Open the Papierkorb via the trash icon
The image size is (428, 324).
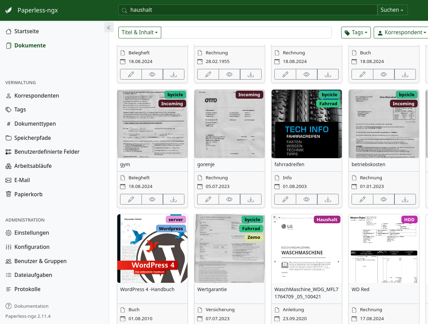tap(8, 194)
